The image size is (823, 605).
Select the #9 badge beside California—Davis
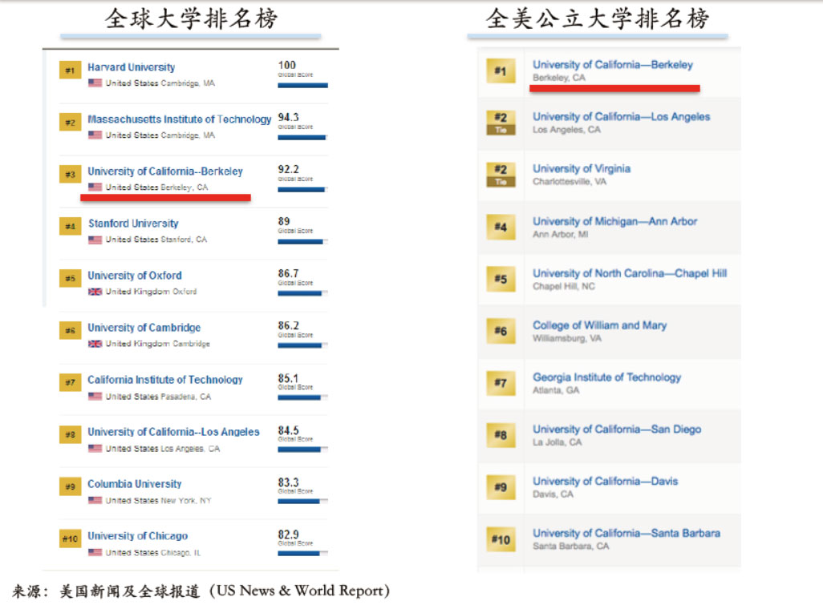(x=501, y=487)
